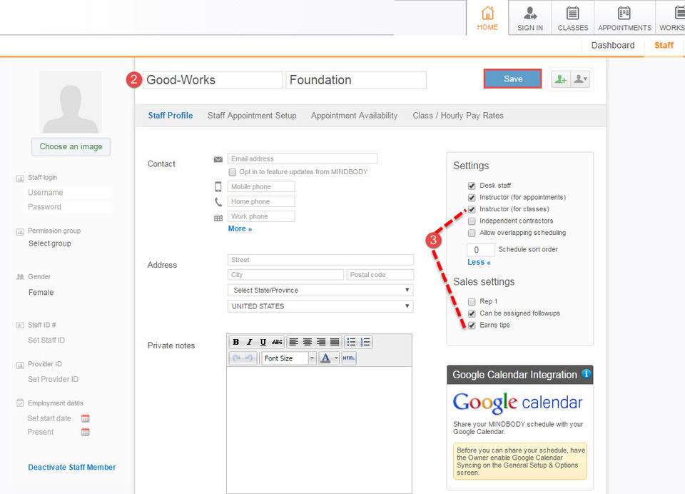Image resolution: width=685 pixels, height=494 pixels.
Task: Click the staff profile photo placeholder
Action: coord(71,102)
